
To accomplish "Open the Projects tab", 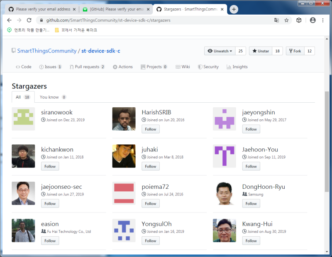I will (x=154, y=67).
